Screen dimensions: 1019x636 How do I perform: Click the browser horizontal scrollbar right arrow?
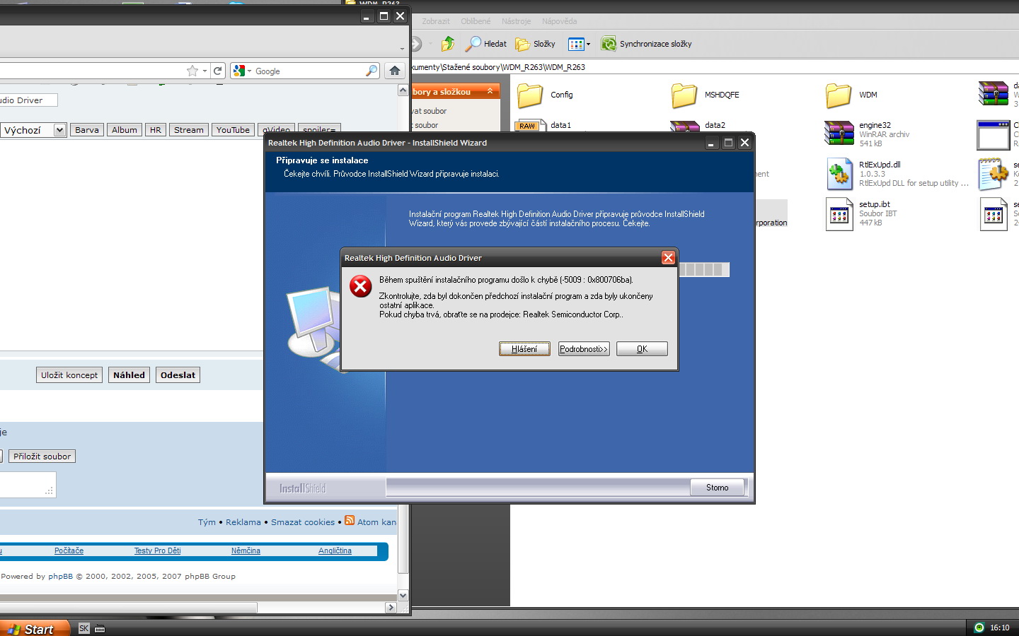[391, 607]
